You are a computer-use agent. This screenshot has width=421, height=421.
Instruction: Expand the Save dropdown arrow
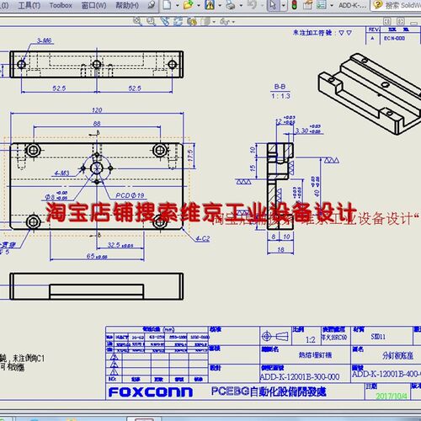click(x=220, y=5)
